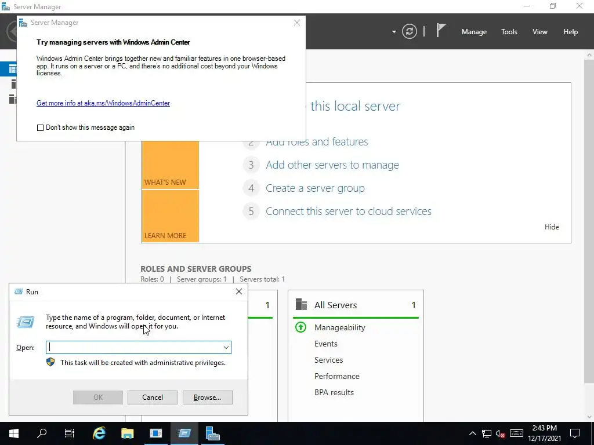
Task: Select Add roles and features
Action: click(317, 142)
